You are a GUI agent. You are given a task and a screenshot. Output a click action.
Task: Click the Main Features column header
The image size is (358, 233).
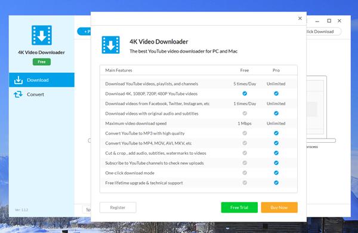119,70
